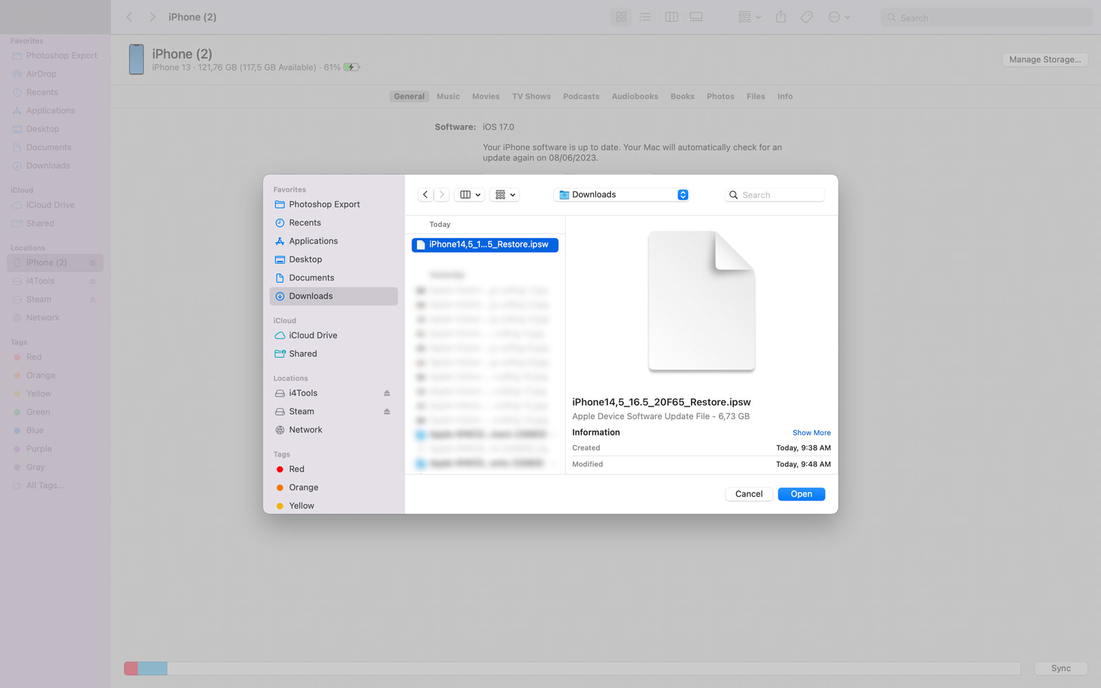The height and width of the screenshot is (688, 1101).
Task: Click the Share icon in Finder toolbar
Action: 780,17
